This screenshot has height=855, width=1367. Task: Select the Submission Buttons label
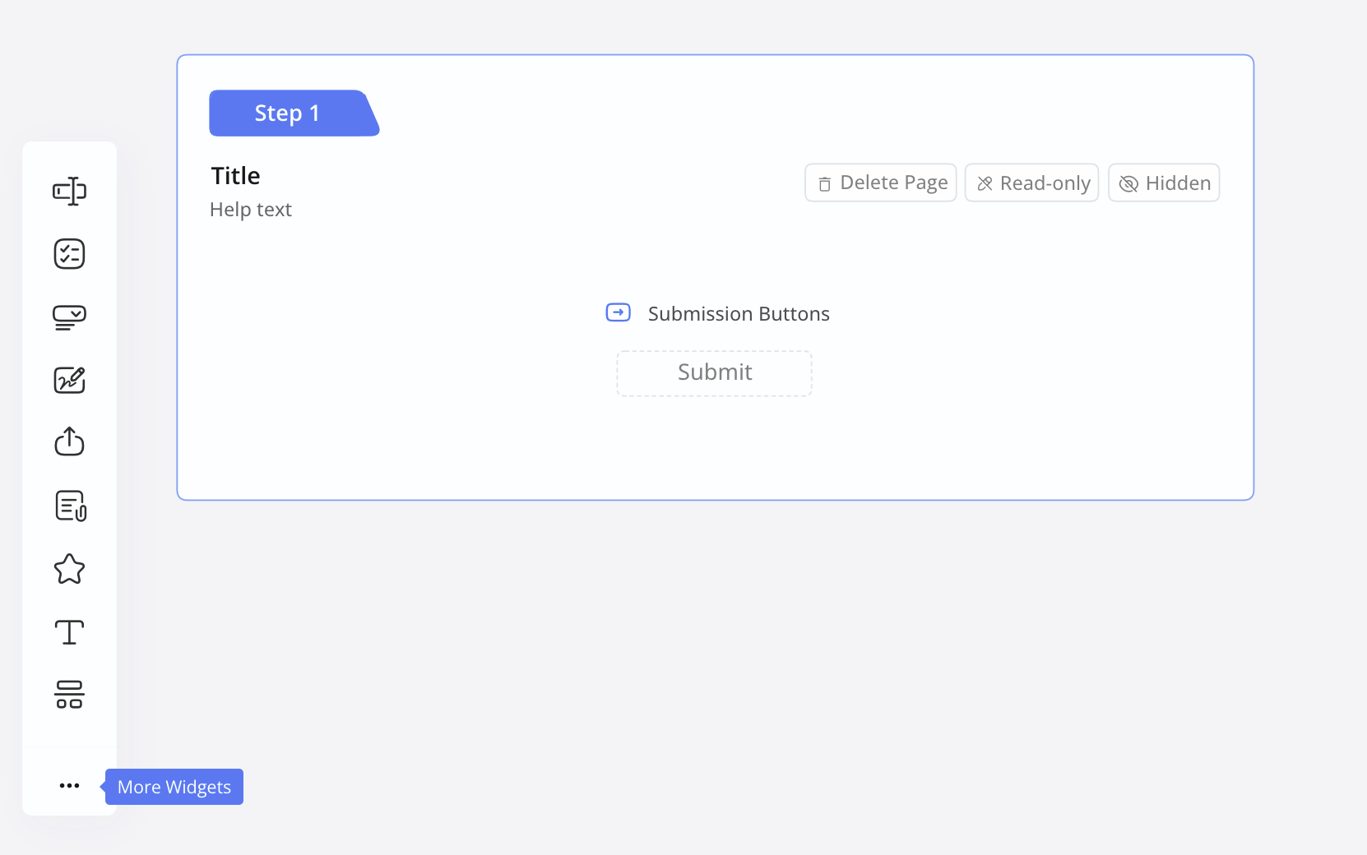(739, 314)
